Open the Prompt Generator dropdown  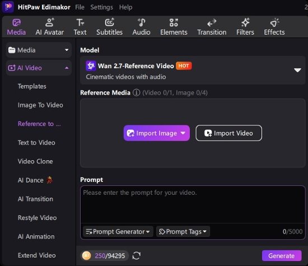118,232
